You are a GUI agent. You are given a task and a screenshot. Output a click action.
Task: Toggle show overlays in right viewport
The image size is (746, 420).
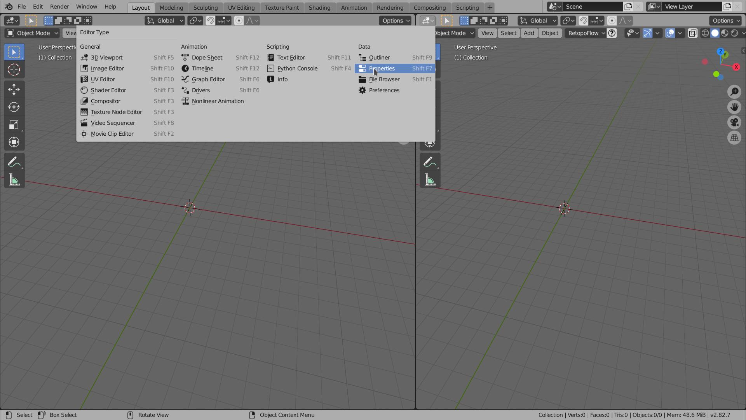click(x=670, y=33)
